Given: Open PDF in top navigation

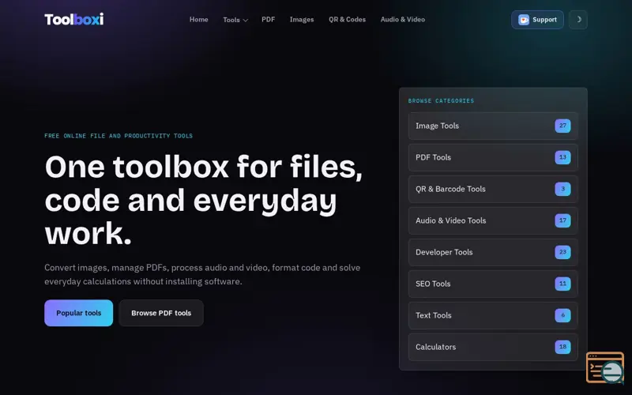Looking at the screenshot, I should click(x=268, y=19).
